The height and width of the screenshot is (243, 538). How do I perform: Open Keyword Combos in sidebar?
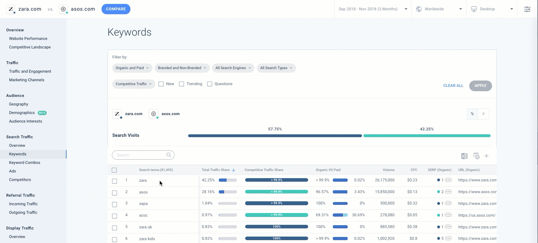coord(25,162)
